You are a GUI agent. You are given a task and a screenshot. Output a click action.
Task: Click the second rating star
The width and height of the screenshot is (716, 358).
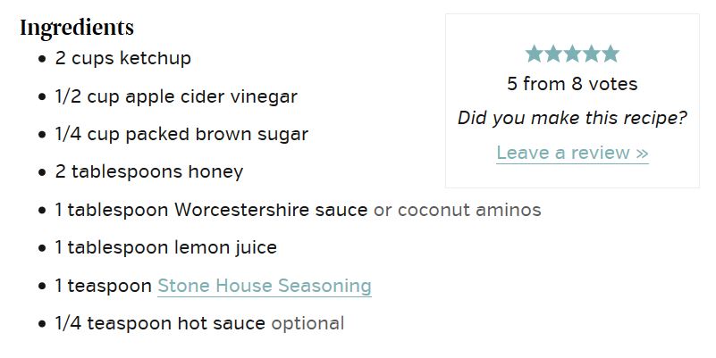553,54
